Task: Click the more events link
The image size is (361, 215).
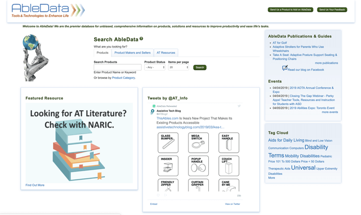Action: 330,112
